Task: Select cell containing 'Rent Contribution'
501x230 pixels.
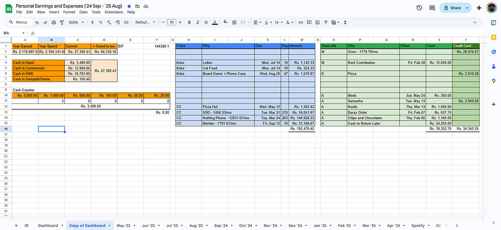Action: click(372, 63)
